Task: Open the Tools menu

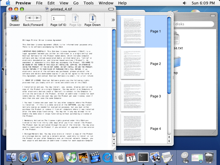Action: point(89,3)
